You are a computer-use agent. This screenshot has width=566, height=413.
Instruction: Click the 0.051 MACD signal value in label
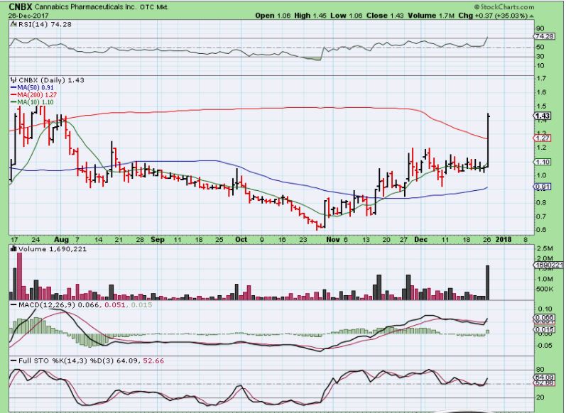click(115, 305)
